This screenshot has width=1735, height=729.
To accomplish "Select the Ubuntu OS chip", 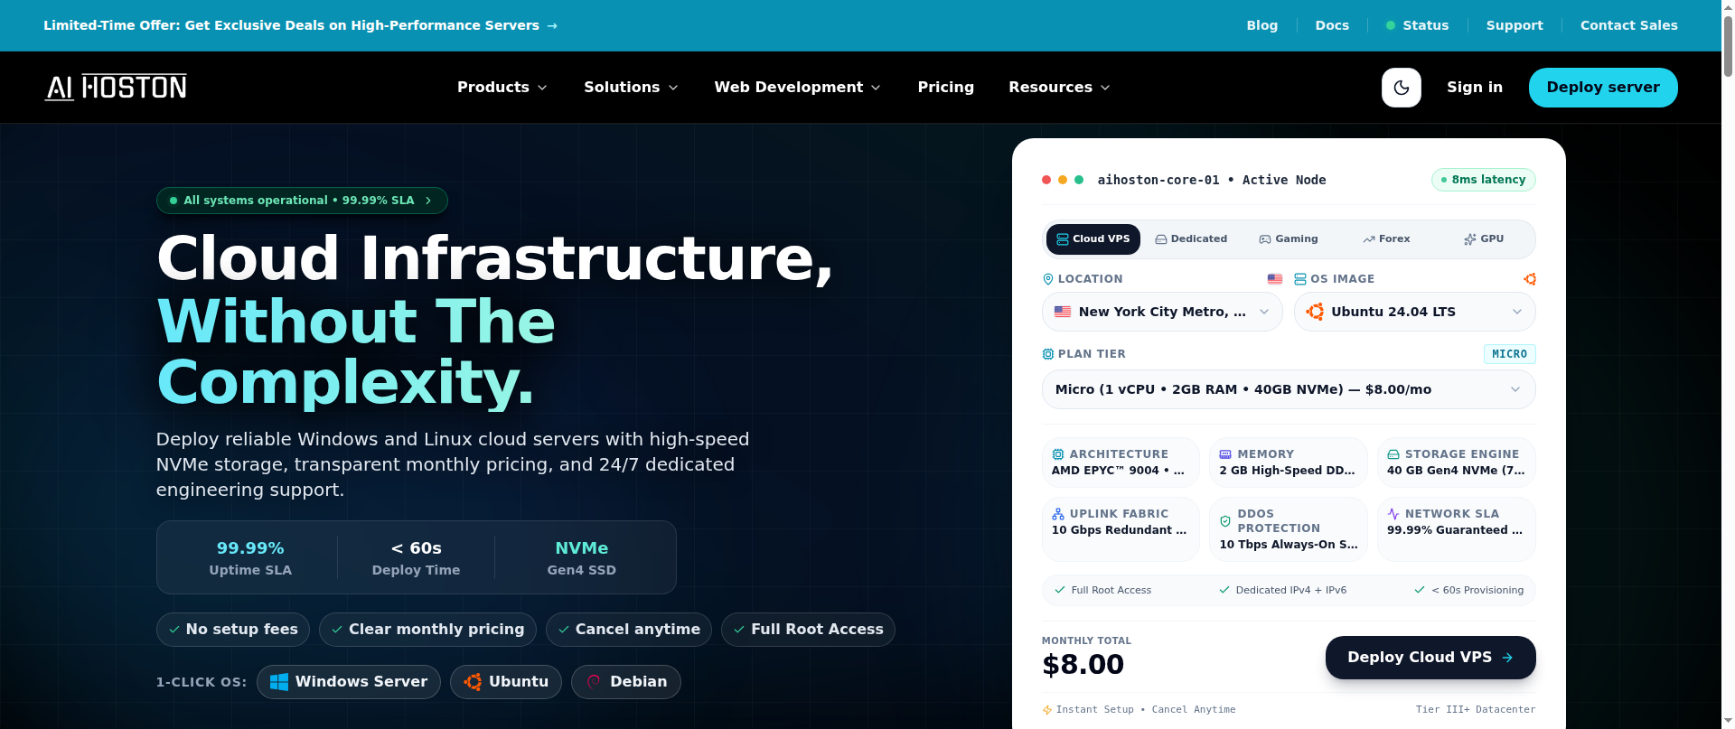I will [506, 682].
